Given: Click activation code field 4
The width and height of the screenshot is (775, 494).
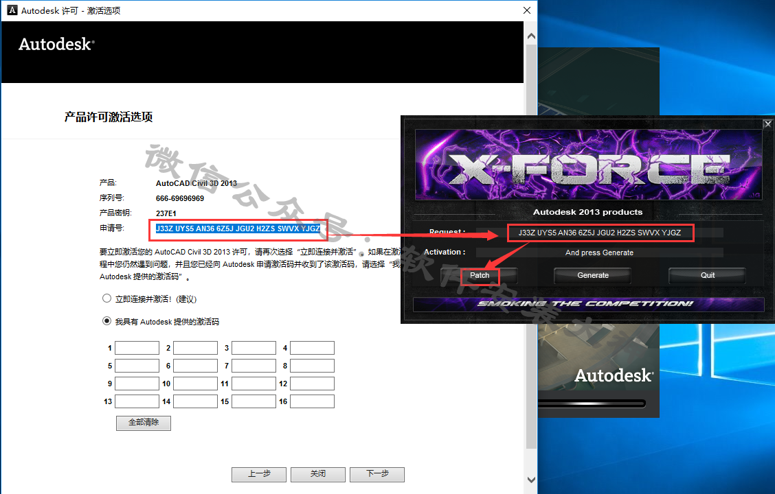Looking at the screenshot, I should (312, 348).
